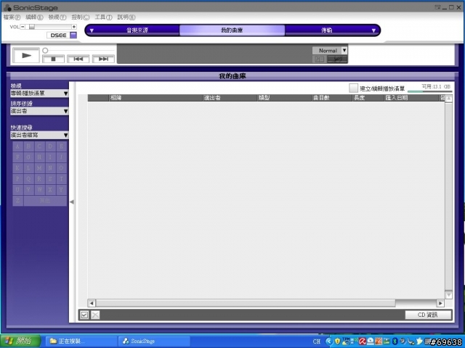Sort by the 長度 (Length) column header

pyautogui.click(x=368, y=98)
